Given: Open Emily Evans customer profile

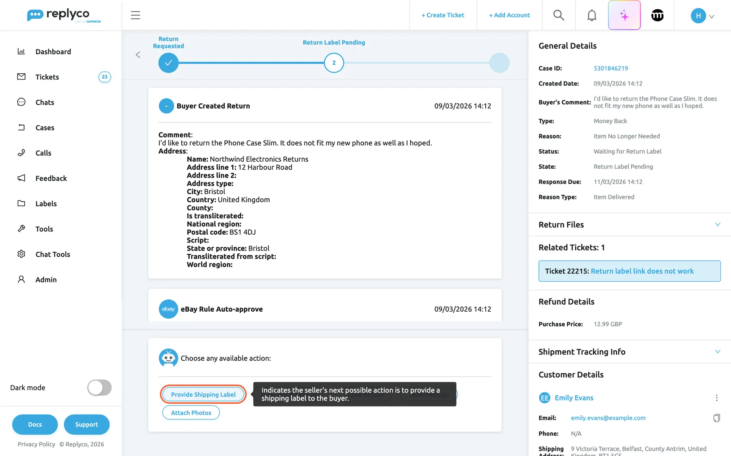Looking at the screenshot, I should pos(574,398).
